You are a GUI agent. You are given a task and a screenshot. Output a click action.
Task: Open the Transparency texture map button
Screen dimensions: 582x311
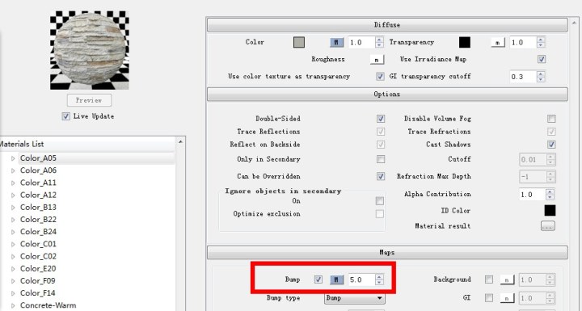point(498,42)
